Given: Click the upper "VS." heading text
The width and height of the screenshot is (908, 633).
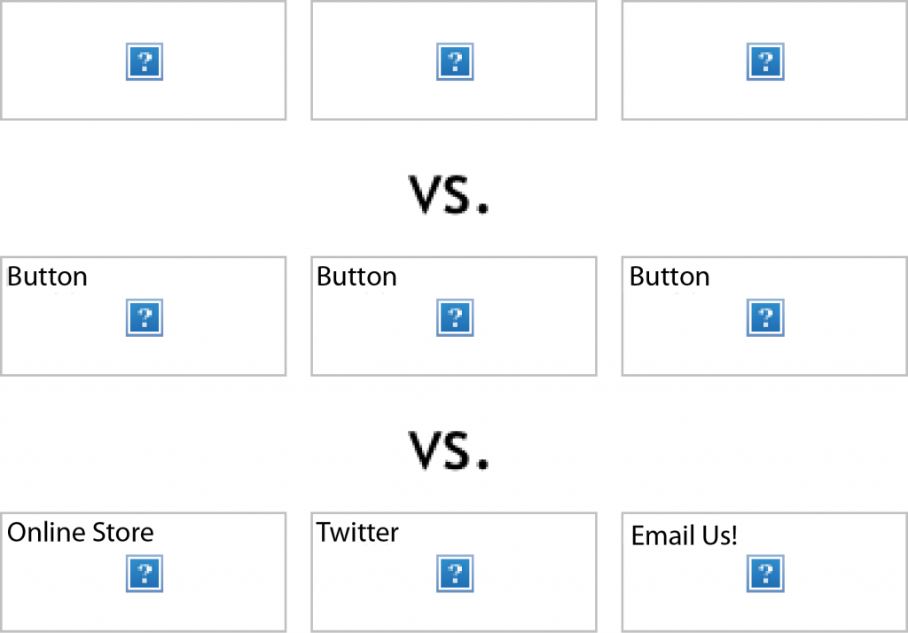Looking at the screenshot, I should [x=449, y=194].
